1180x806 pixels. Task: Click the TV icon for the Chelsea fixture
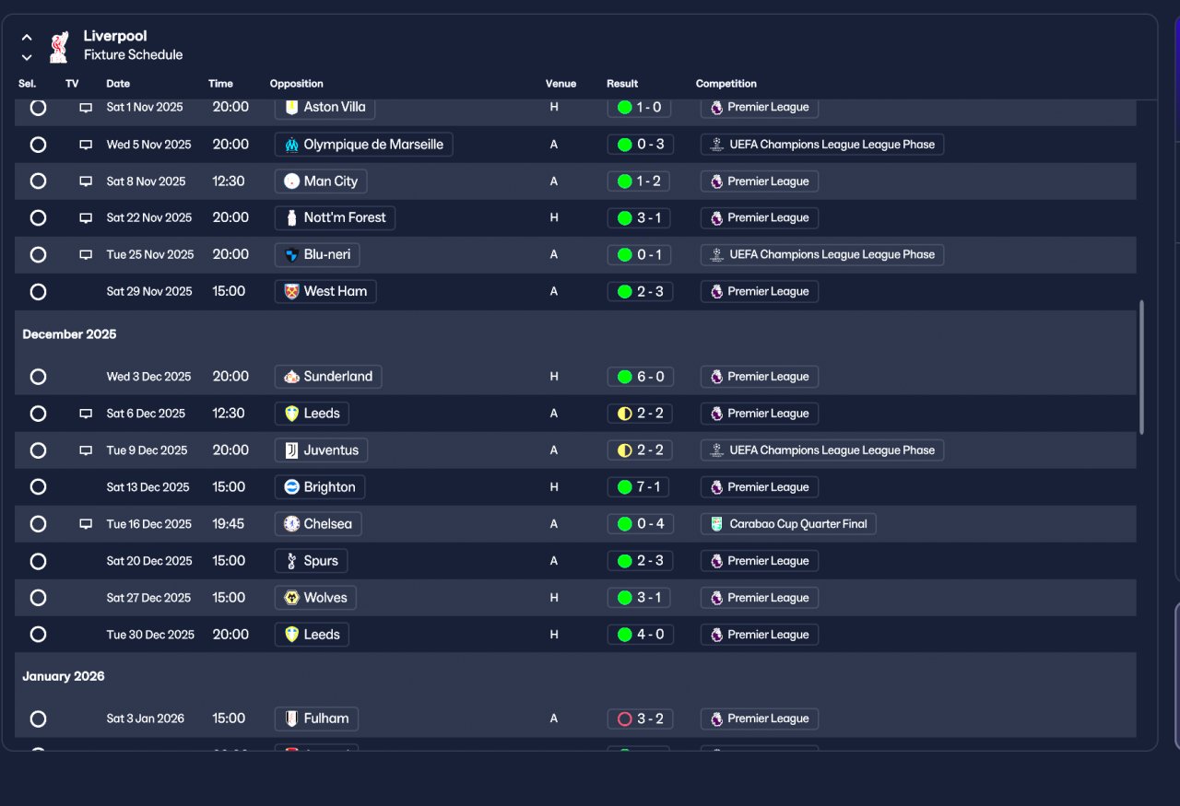coord(86,524)
